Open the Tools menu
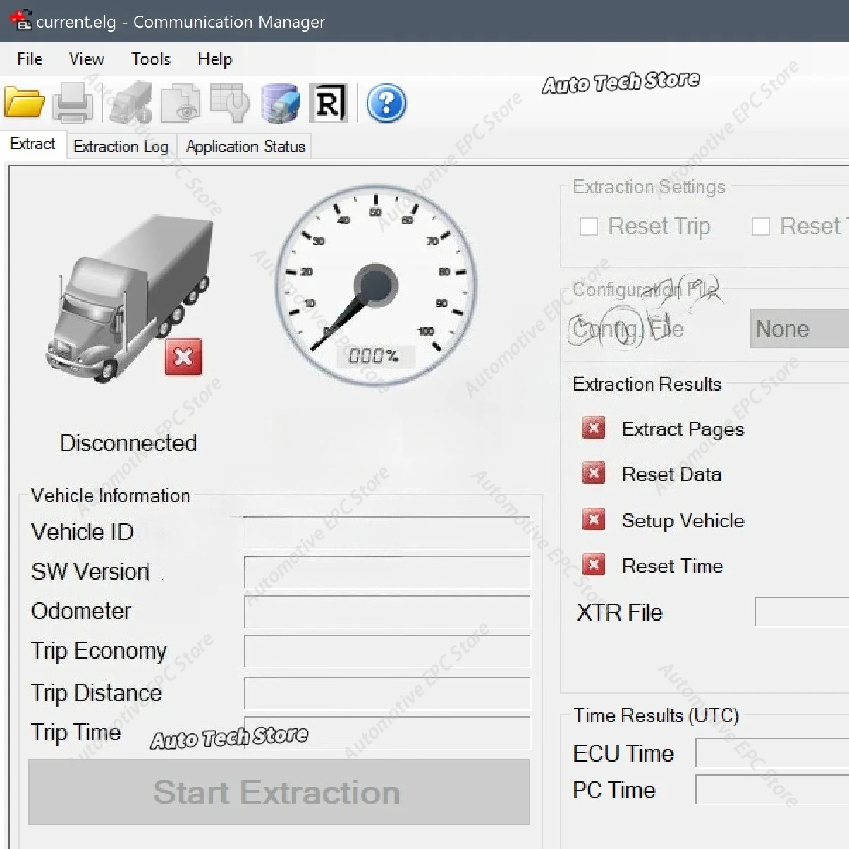This screenshot has height=849, width=849. coord(150,59)
